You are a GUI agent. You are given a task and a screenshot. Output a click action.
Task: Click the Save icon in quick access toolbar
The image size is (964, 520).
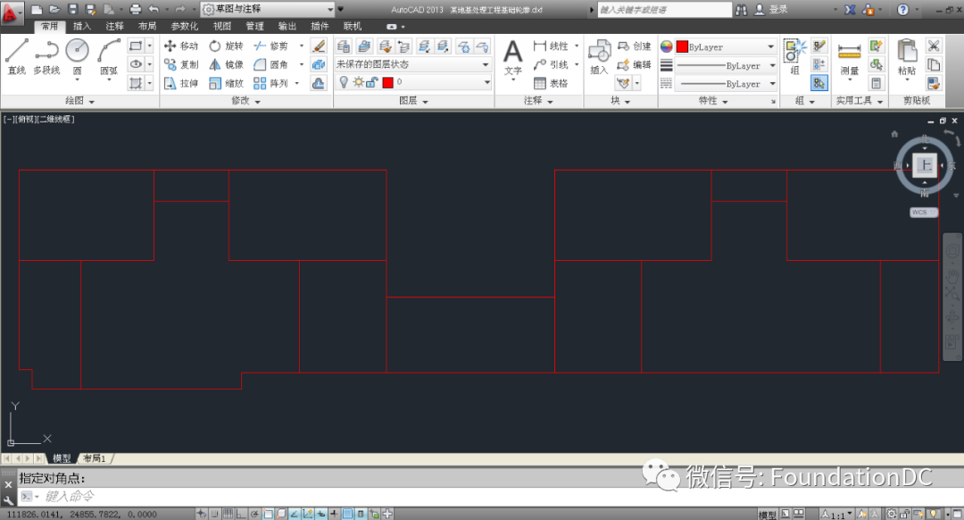click(x=72, y=9)
